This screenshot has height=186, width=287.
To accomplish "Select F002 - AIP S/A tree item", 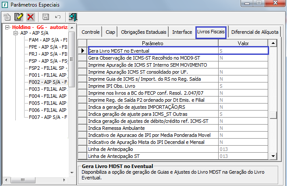I will (x=47, y=82).
